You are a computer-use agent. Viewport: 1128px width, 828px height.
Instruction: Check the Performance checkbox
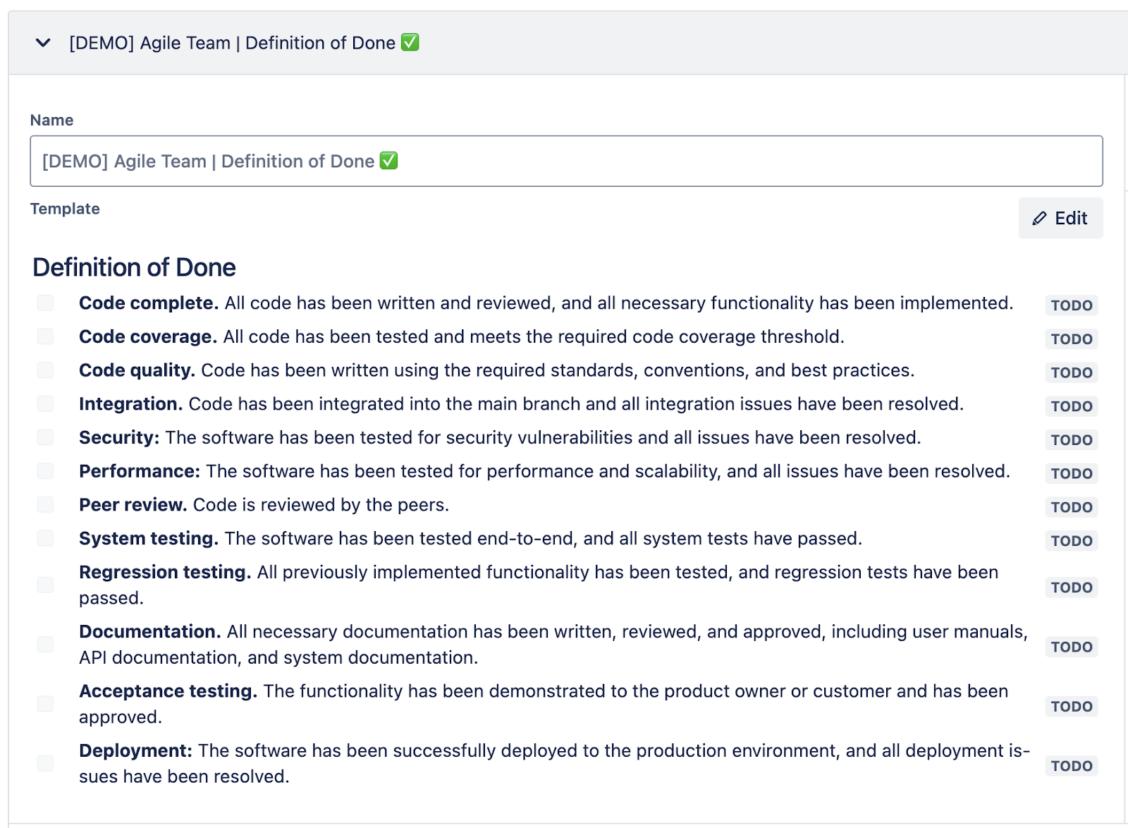pos(45,471)
